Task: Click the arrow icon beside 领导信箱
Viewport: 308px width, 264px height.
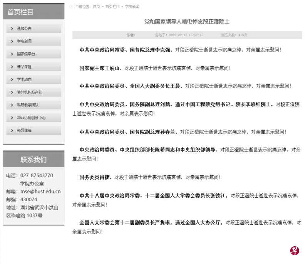Action: (x=12, y=130)
